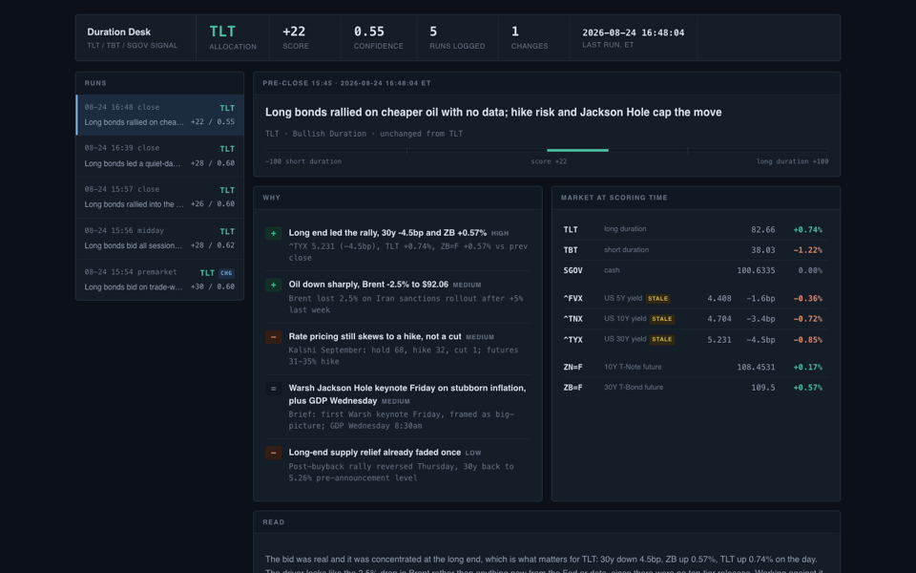Click the +22 score header value

pyautogui.click(x=294, y=32)
